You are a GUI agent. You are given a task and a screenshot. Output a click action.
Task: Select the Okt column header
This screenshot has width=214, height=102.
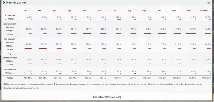point(159,10)
